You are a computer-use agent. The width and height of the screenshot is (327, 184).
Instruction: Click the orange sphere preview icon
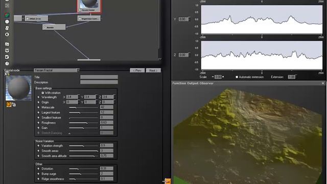click(x=9, y=104)
